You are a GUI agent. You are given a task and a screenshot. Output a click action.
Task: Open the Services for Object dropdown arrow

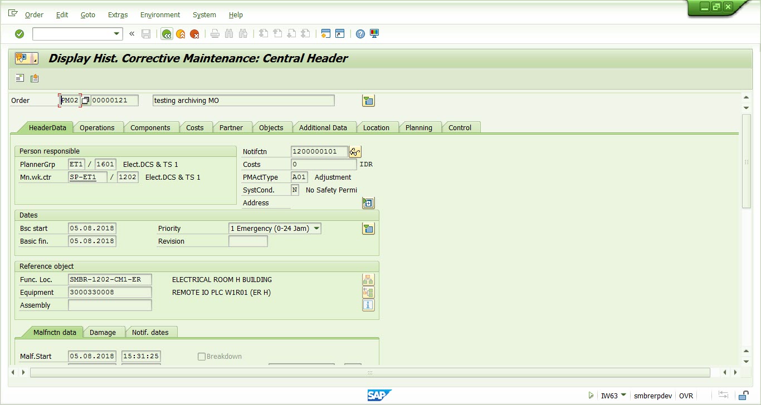click(x=35, y=58)
